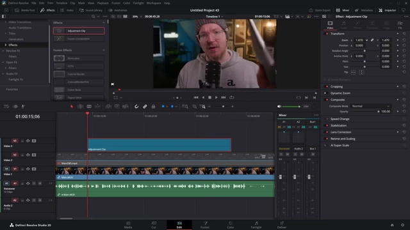This screenshot has width=410, height=230.
Task: Open the Sound Library panel
Action: tap(91, 10)
